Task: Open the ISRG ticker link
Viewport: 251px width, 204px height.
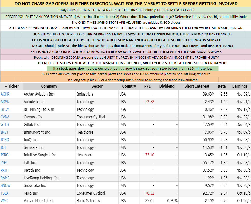Action: pos(5,155)
